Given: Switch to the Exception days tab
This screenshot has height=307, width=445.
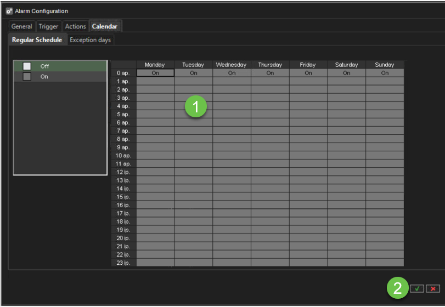Looking at the screenshot, I should [90, 40].
